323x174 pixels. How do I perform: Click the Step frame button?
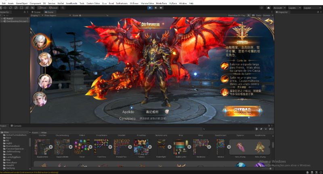[161, 7]
